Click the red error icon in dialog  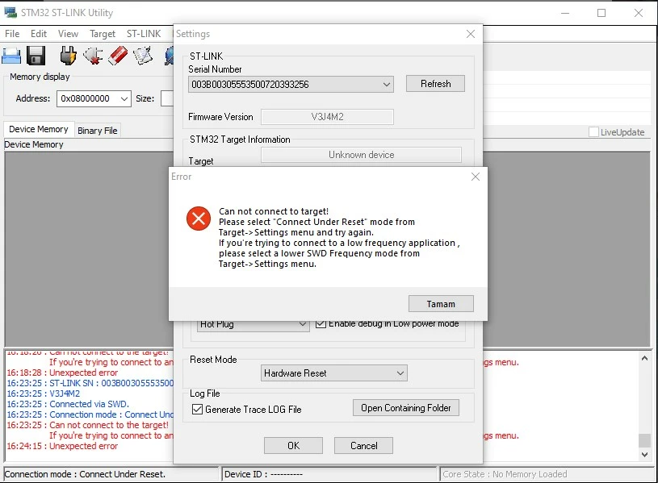coord(199,219)
